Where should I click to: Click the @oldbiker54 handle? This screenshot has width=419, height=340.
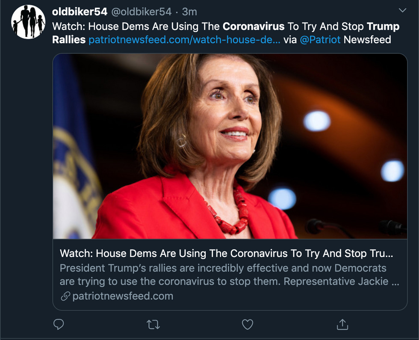click(142, 12)
